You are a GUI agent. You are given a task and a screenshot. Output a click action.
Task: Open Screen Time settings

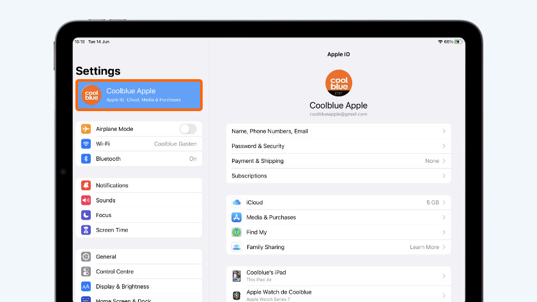pyautogui.click(x=139, y=230)
